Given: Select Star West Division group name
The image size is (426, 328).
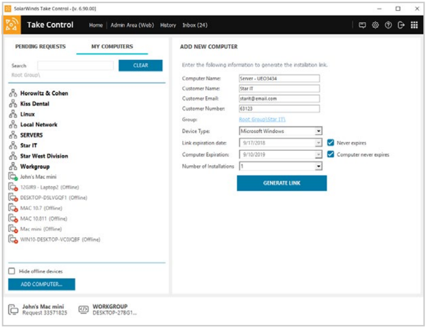Looking at the screenshot, I should pyautogui.click(x=44, y=156).
